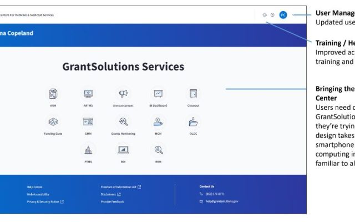Open the Funding State service
Viewport: 355px width, 222px height.
coord(53,122)
